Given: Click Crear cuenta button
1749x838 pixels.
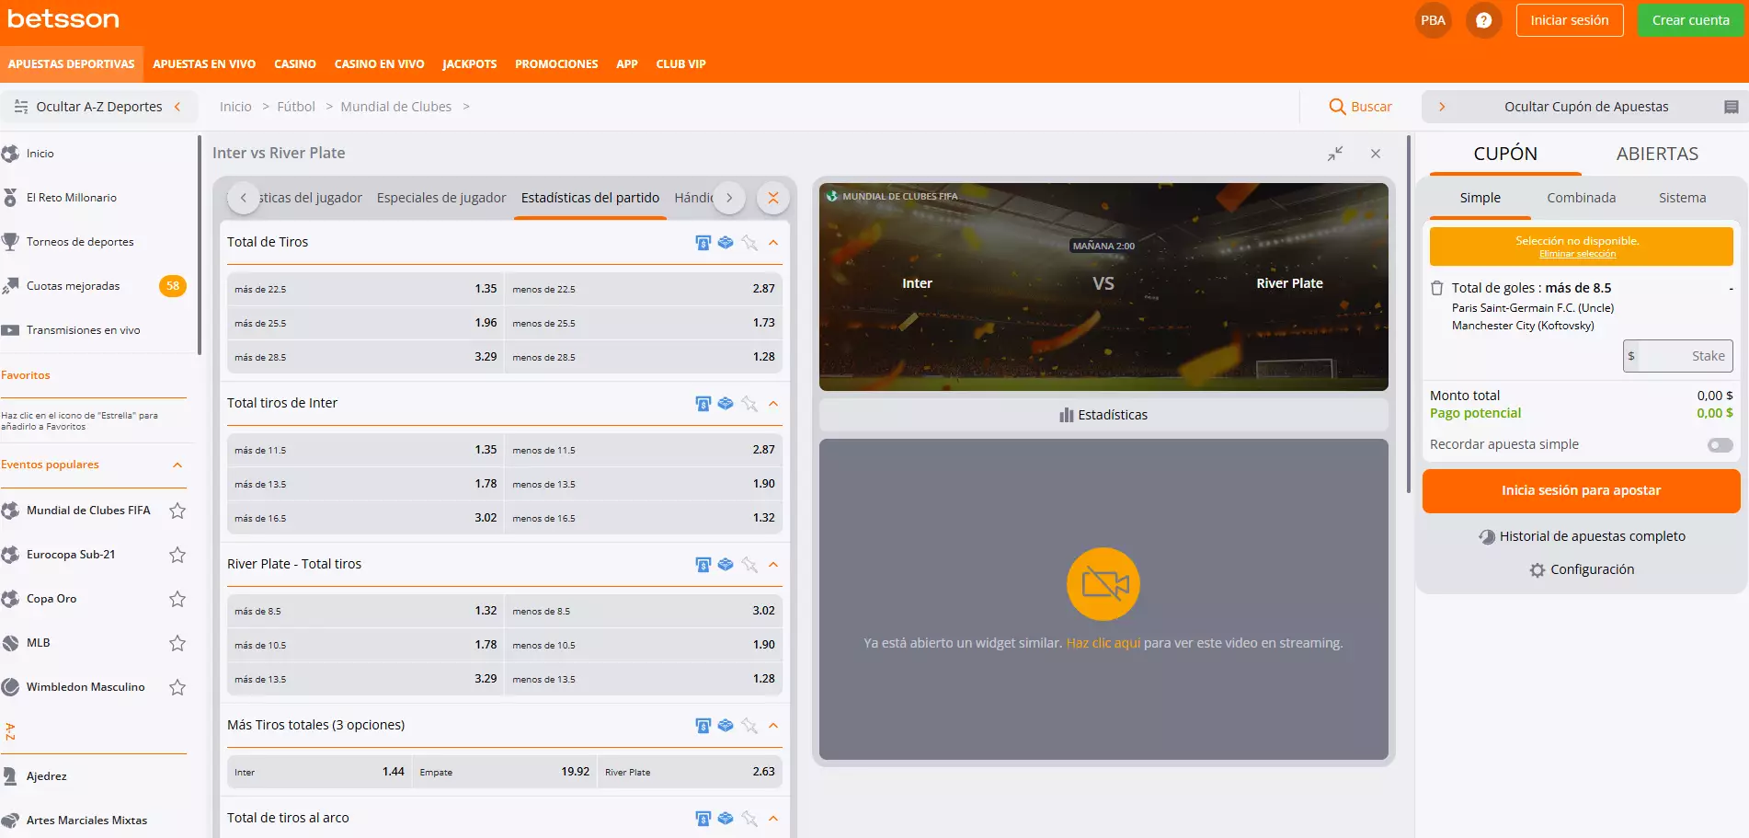Looking at the screenshot, I should [1690, 20].
